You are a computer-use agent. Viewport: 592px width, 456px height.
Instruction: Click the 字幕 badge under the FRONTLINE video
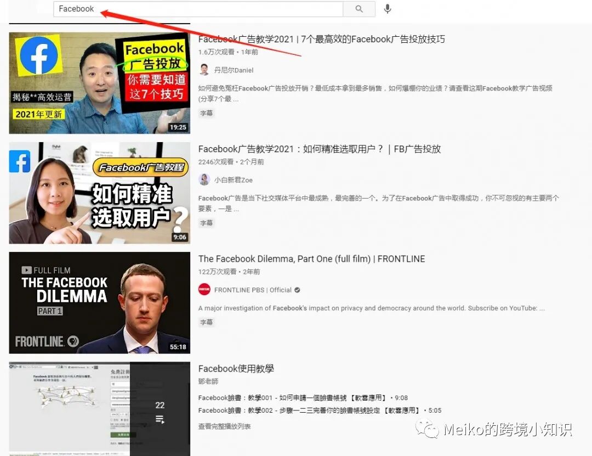207,322
